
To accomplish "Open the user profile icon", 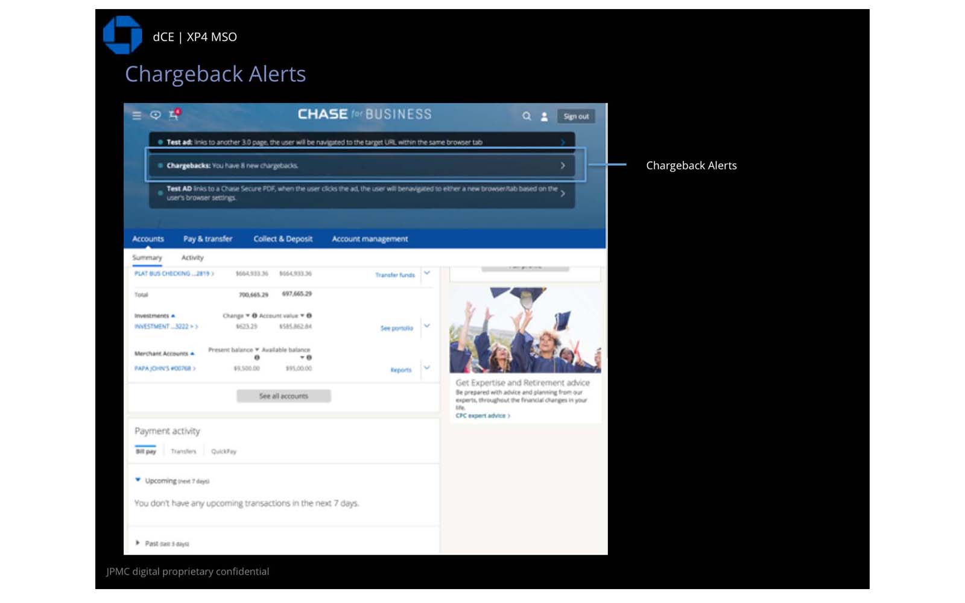I will point(544,116).
